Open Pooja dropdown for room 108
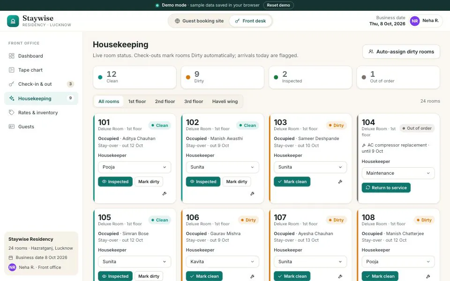Screen dimensions: 450x281 [x=398, y=262]
